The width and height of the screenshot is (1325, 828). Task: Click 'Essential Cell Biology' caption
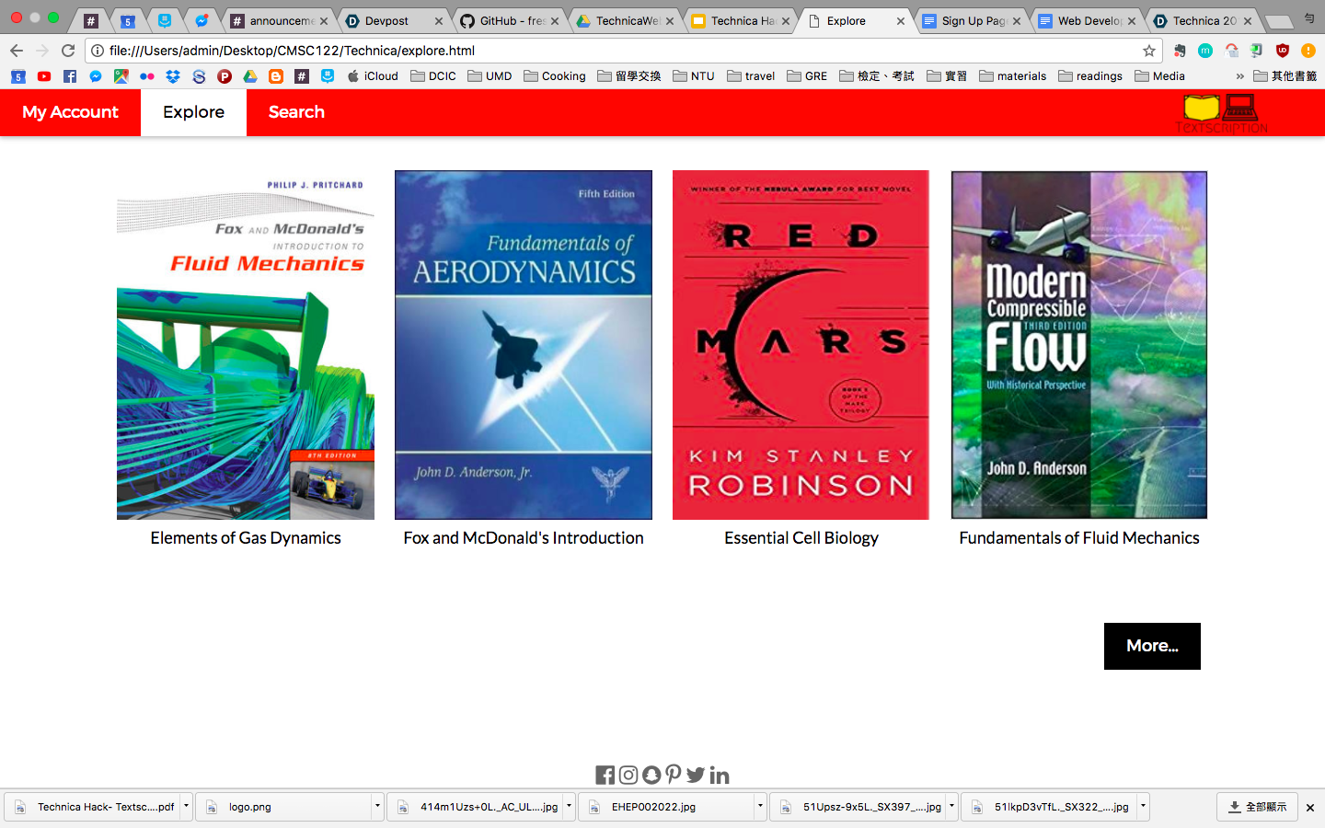pos(801,538)
